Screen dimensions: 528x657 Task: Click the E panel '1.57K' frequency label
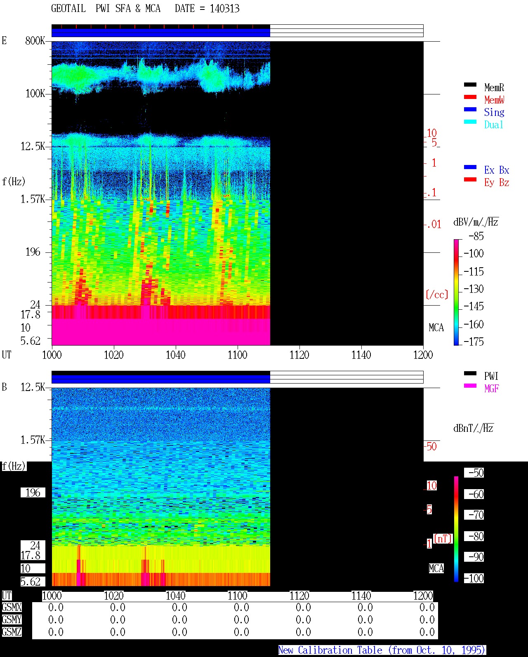click(33, 199)
